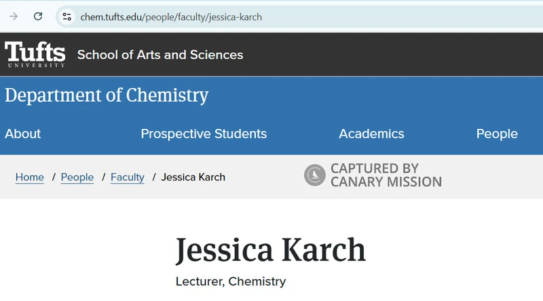This screenshot has width=543, height=301.
Task: Open the Prospective Students menu
Action: tap(204, 134)
